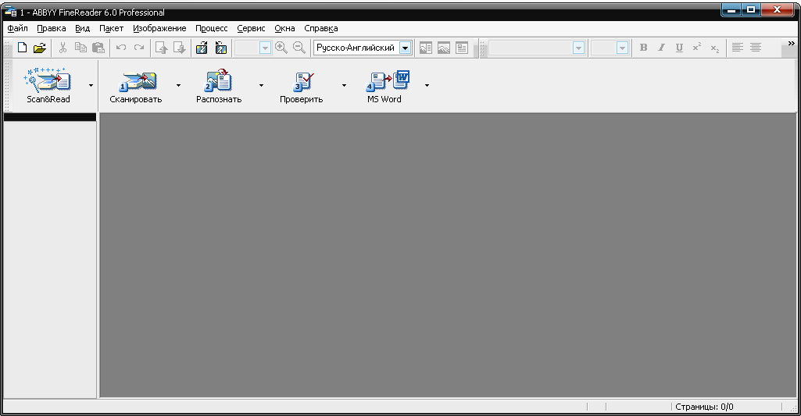Open the Вид menu
The height and width of the screenshot is (416, 801).
82,29
